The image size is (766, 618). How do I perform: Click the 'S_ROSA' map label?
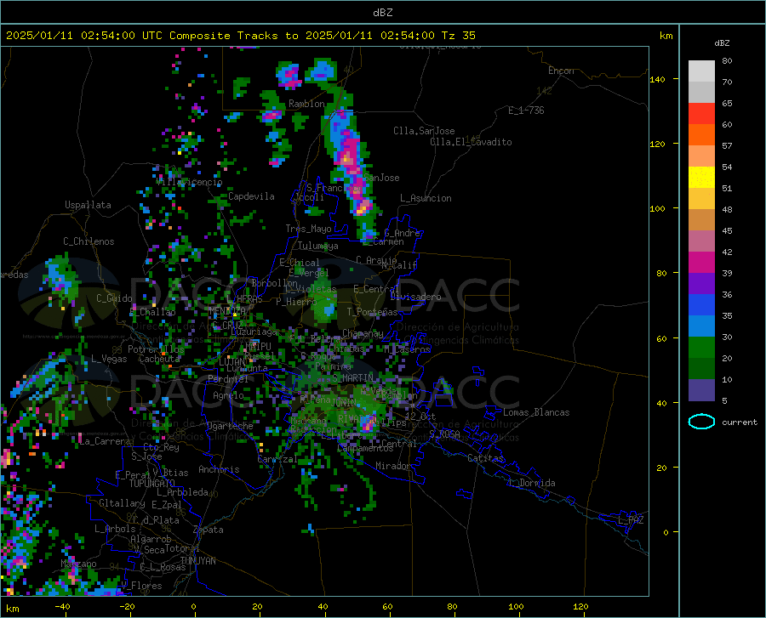coord(444,434)
